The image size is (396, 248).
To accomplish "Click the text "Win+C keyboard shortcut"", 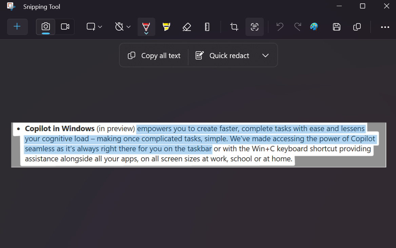I will (x=295, y=149).
